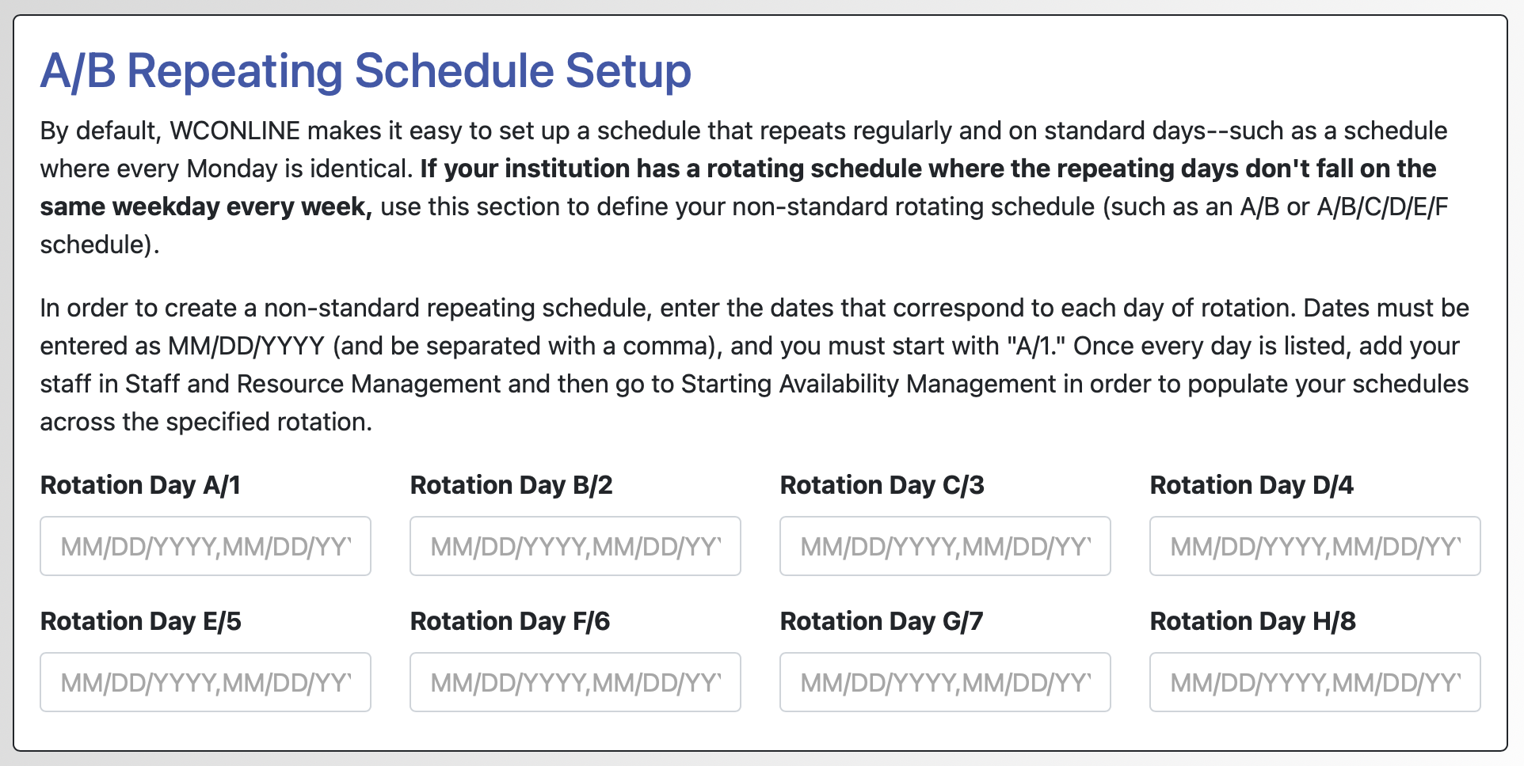The image size is (1524, 766).
Task: Click into the Rotation Day D/4 field
Action: [x=1315, y=546]
